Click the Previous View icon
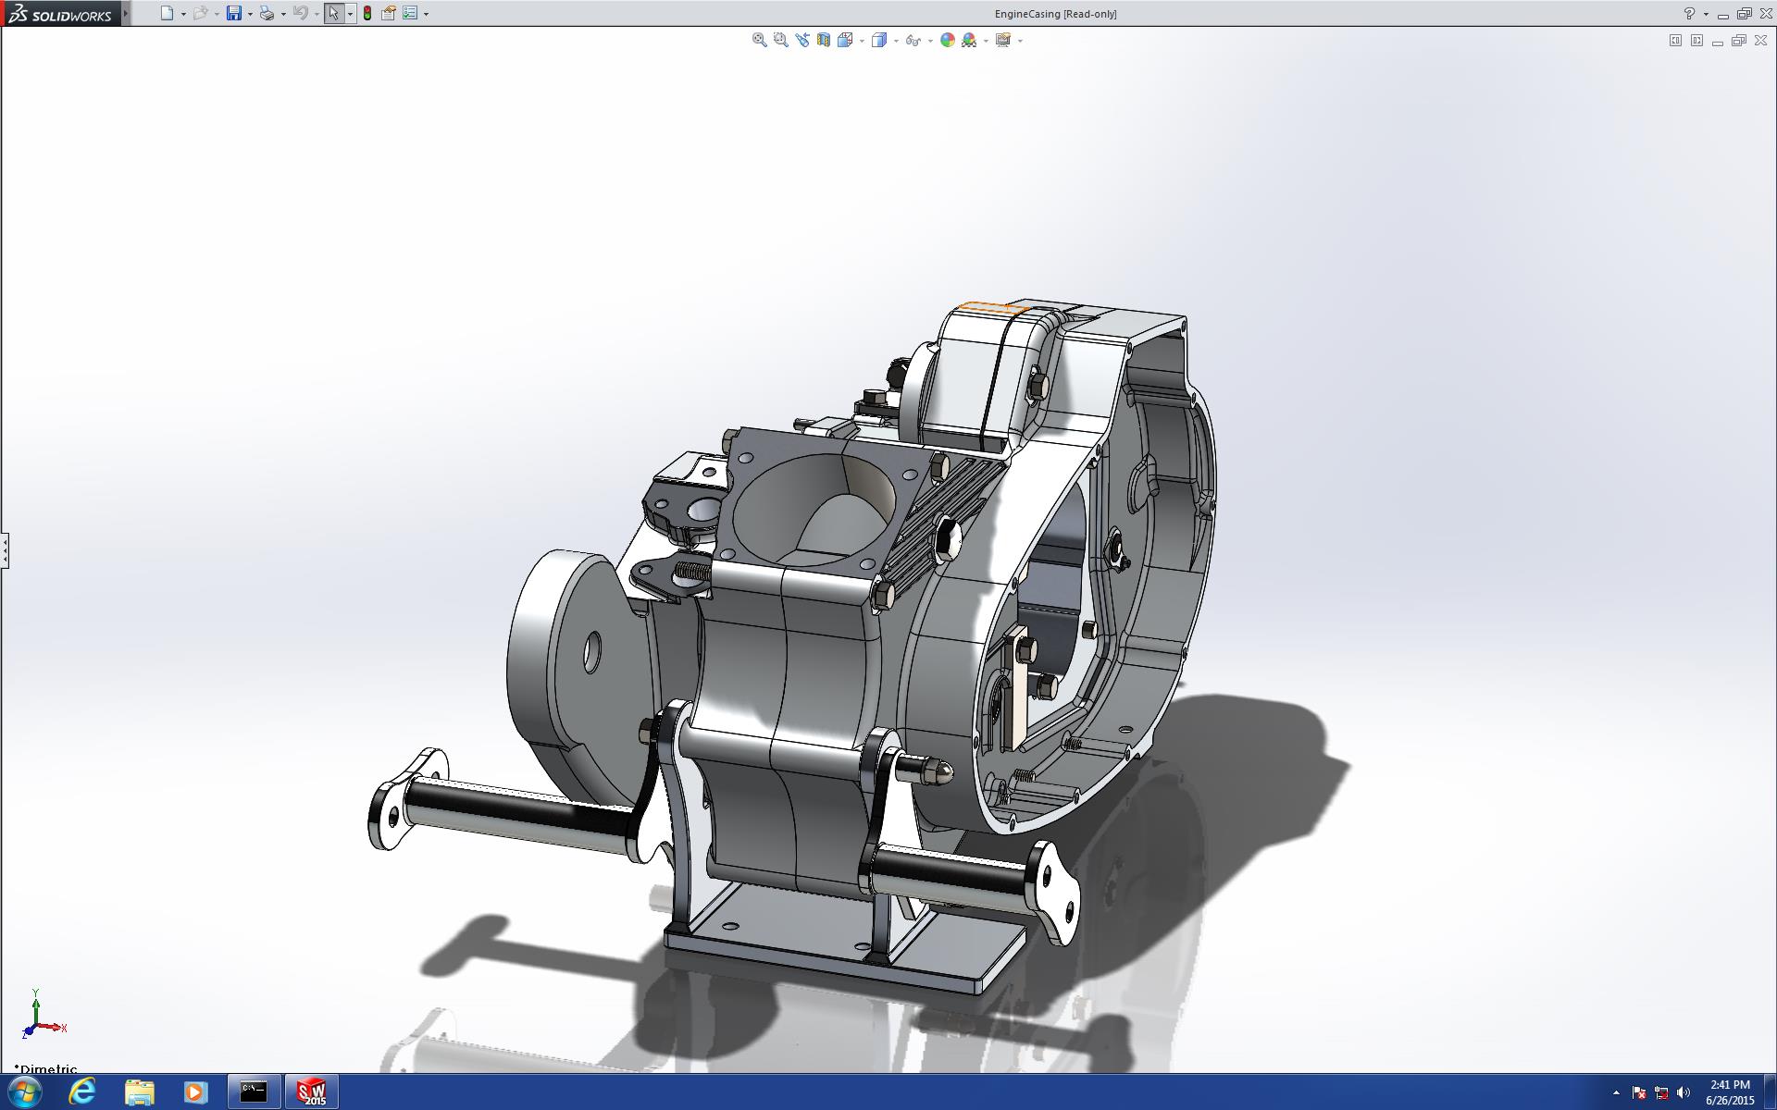 pyautogui.click(x=802, y=40)
